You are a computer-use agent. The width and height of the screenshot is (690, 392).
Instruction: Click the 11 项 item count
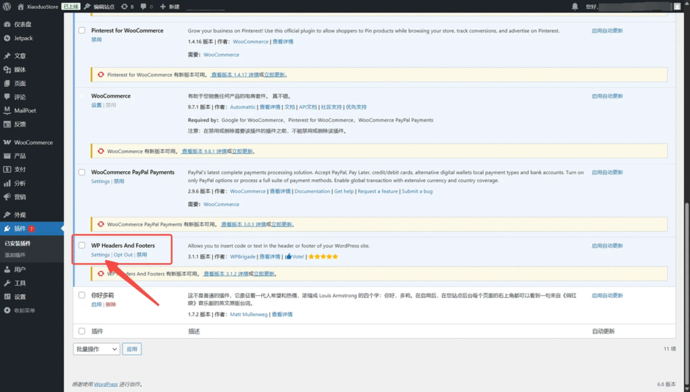[670, 349]
